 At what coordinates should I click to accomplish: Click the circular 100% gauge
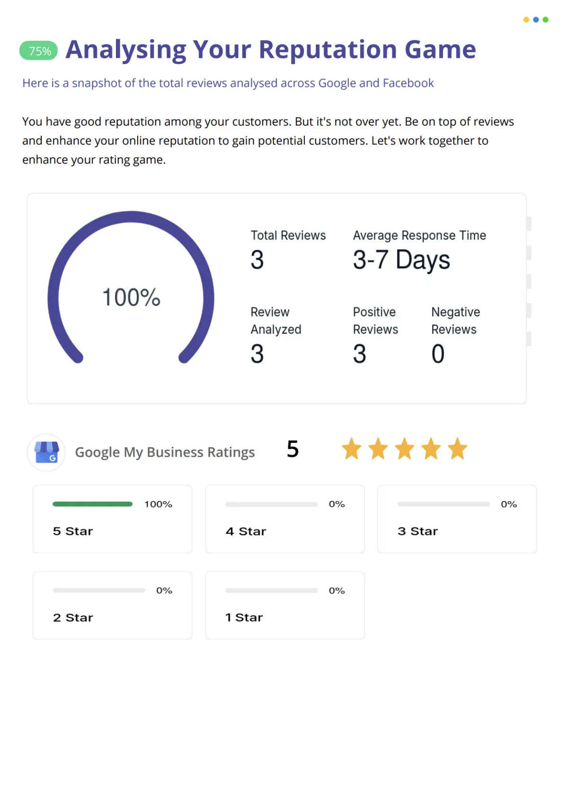[x=131, y=288]
